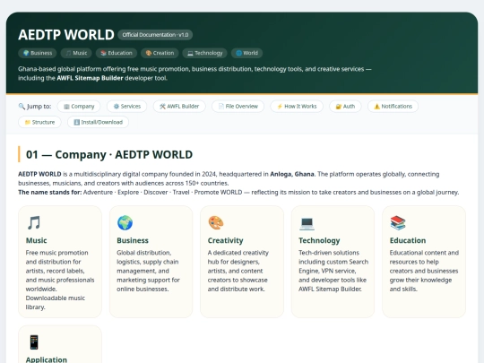
Task: Jump to the Company section
Action: tap(79, 106)
